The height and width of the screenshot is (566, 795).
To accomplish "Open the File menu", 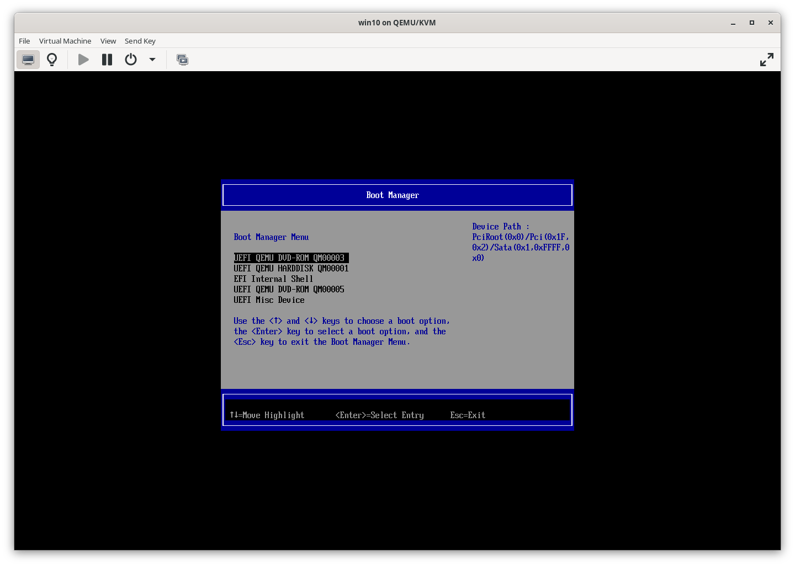I will (x=24, y=41).
